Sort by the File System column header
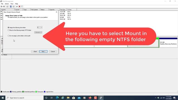Screen dimensions: 178x100 (x=35, y=10)
